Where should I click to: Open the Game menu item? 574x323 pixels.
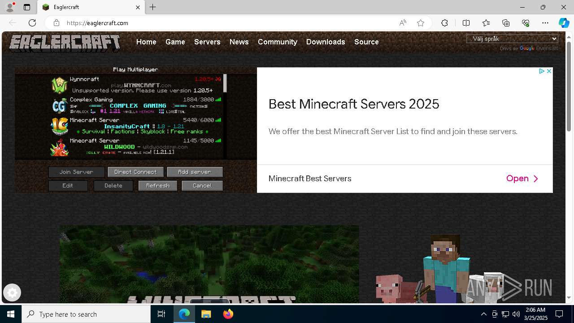(175, 42)
